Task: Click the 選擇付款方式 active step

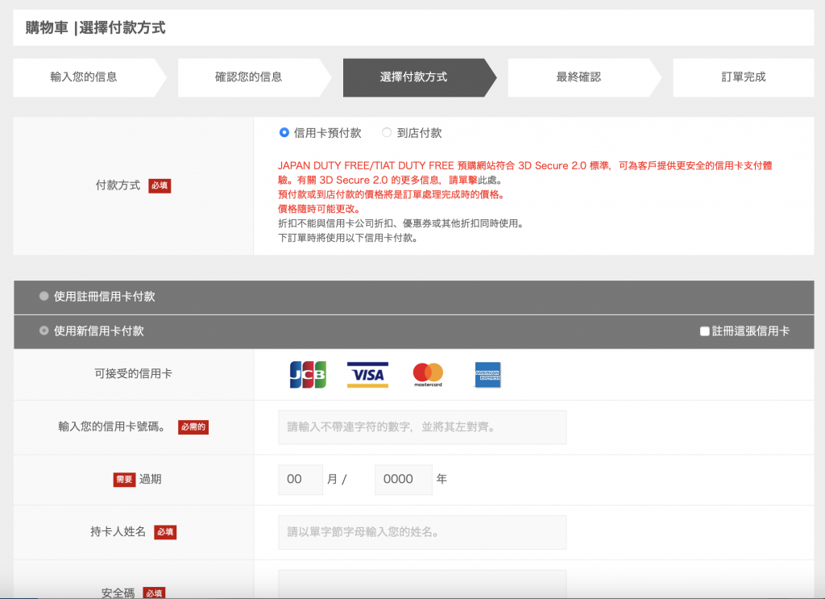Action: 413,77
